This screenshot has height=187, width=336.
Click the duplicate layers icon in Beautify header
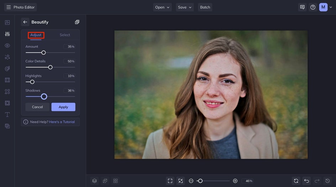[x=77, y=22]
